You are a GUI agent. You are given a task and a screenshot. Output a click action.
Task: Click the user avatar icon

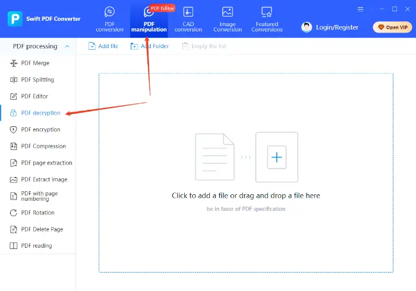point(307,27)
